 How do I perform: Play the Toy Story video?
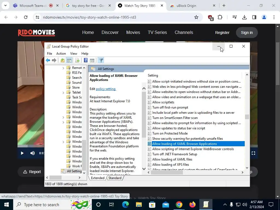pos(22,153)
